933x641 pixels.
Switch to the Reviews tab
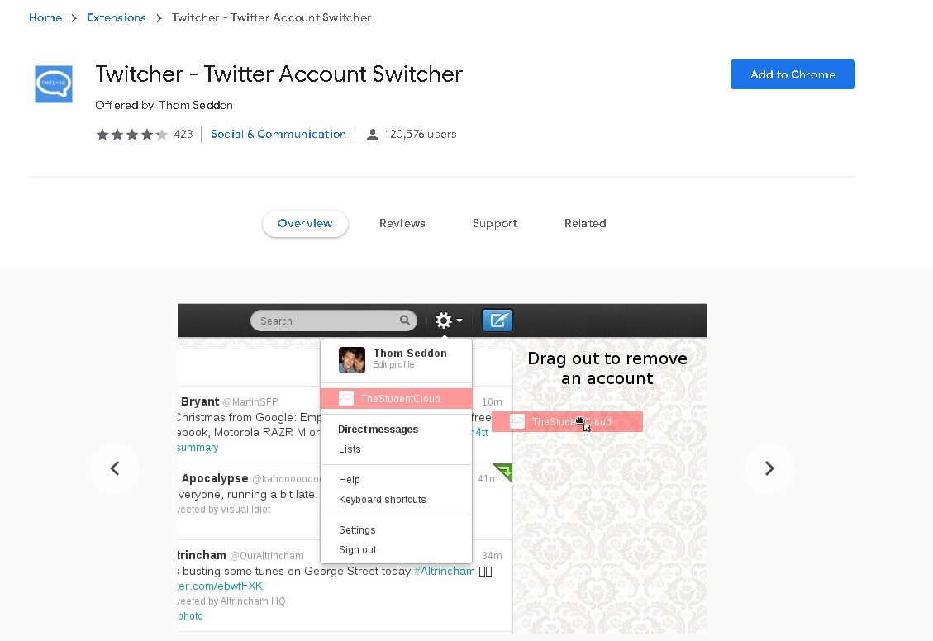[402, 223]
